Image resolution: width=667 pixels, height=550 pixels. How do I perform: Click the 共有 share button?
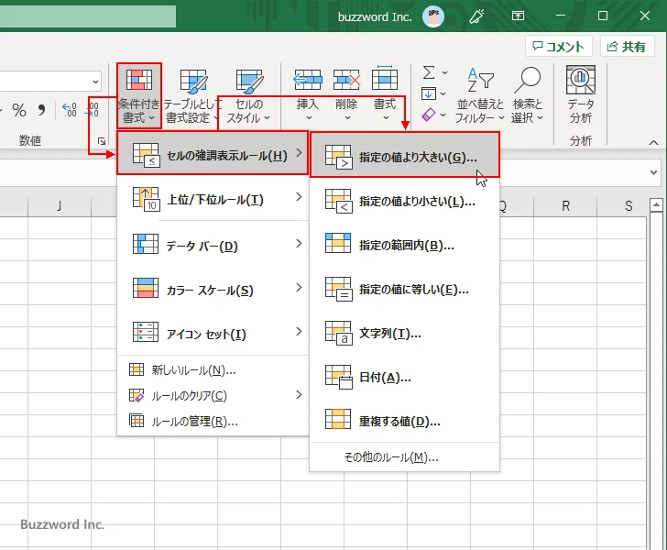click(627, 47)
